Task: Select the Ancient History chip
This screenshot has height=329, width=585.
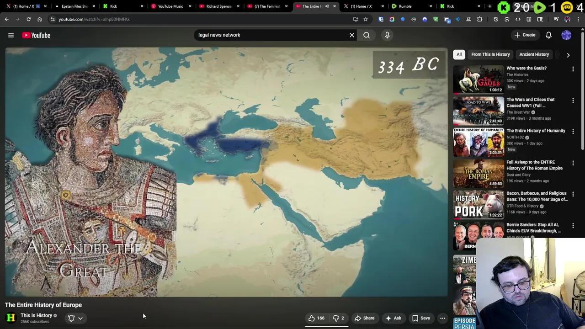Action: (534, 54)
